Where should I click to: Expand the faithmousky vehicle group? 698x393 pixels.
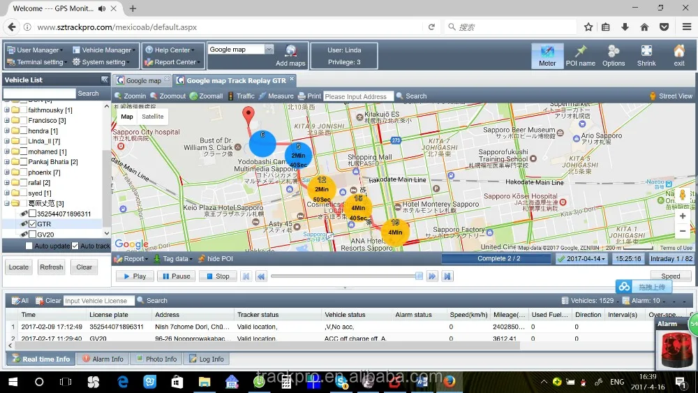click(x=7, y=110)
